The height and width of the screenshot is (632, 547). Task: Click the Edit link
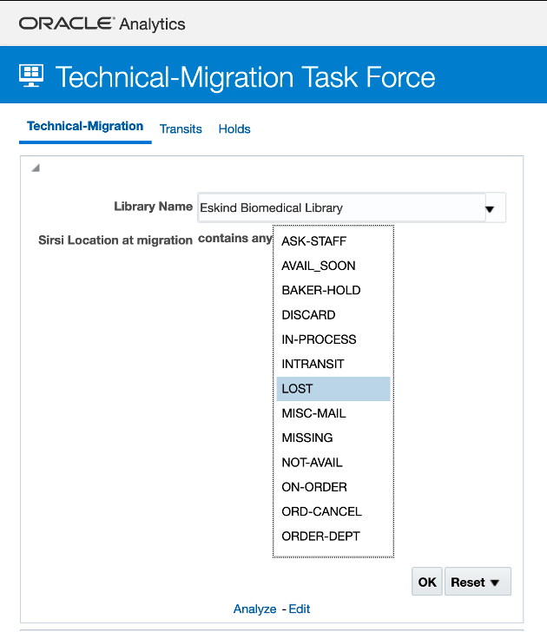[x=300, y=609]
